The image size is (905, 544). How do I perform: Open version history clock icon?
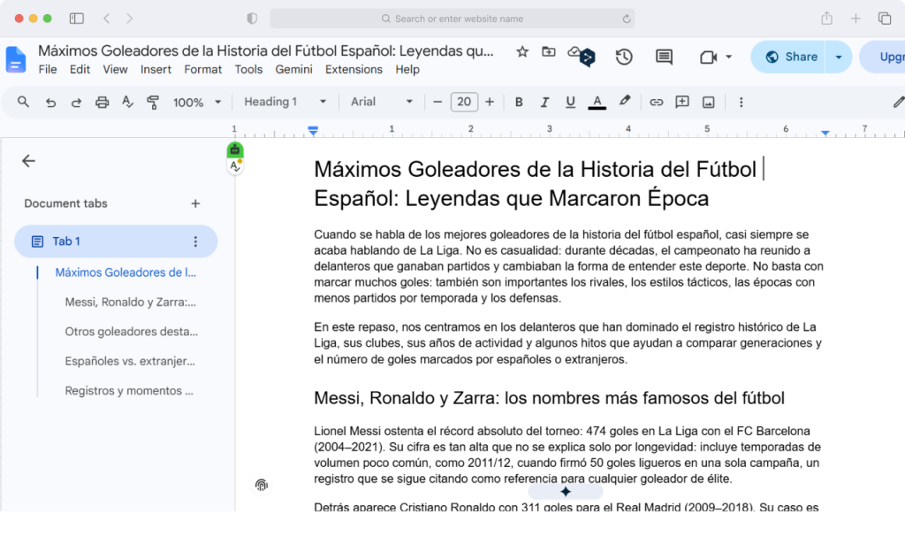(x=624, y=57)
